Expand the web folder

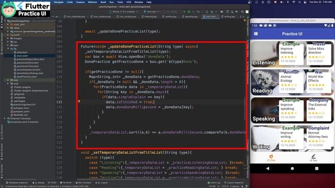[8, 84]
